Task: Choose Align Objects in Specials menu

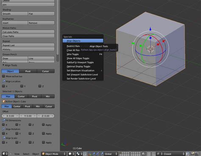Action: point(83,41)
